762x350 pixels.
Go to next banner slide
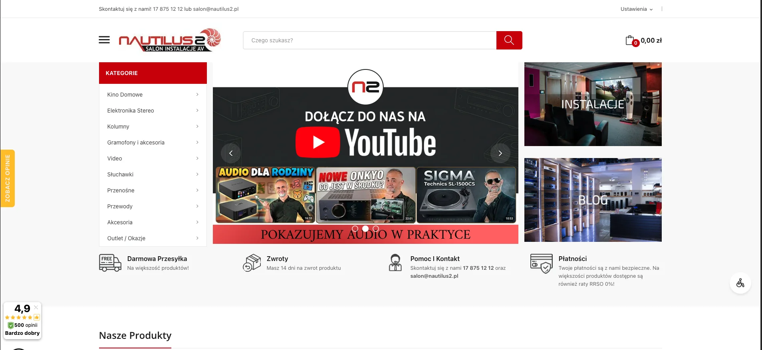(x=500, y=153)
